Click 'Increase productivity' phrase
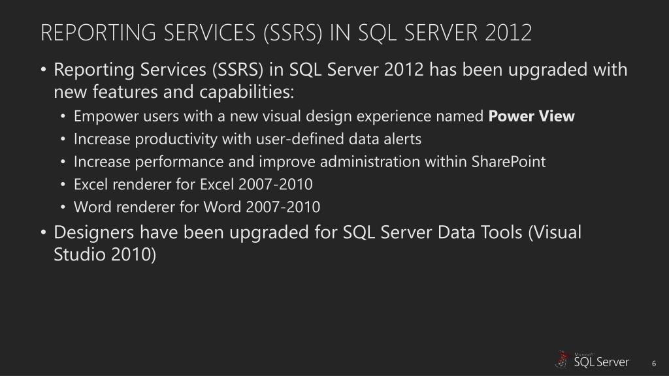Screen dimensions: 669x376 pyautogui.click(x=146, y=139)
